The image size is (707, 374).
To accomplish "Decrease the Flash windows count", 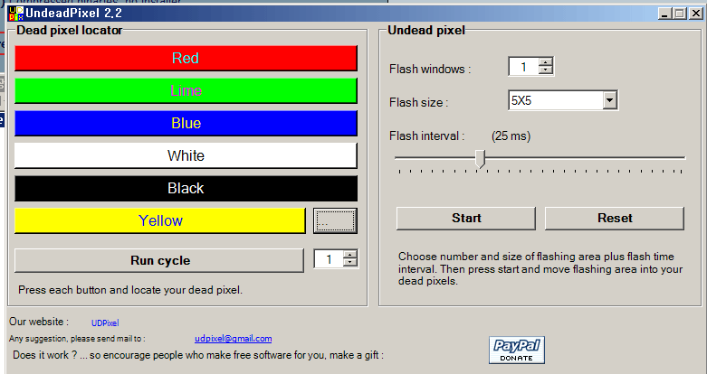I will (x=546, y=70).
